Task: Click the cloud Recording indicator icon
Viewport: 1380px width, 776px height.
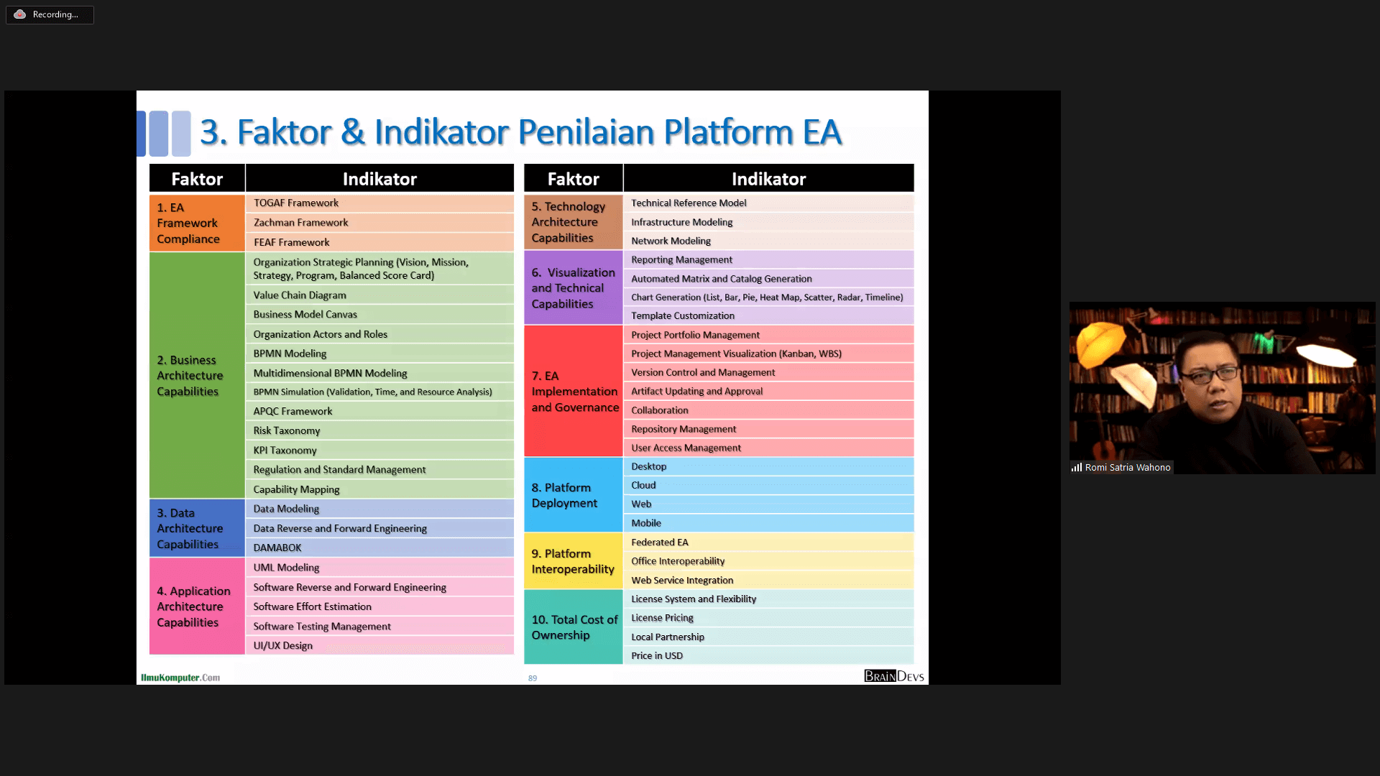Action: click(x=20, y=14)
